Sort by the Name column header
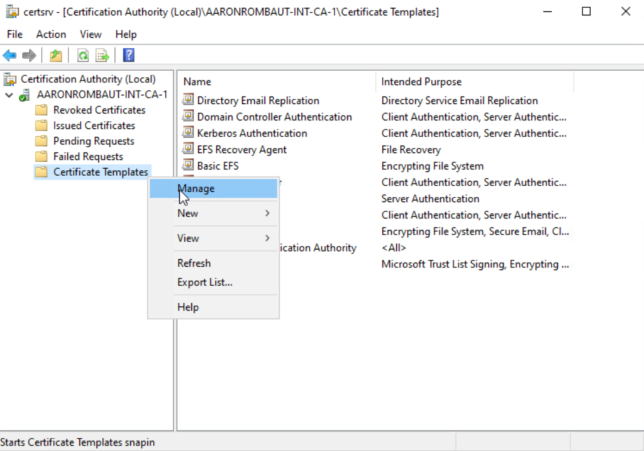The image size is (644, 451). (x=197, y=82)
